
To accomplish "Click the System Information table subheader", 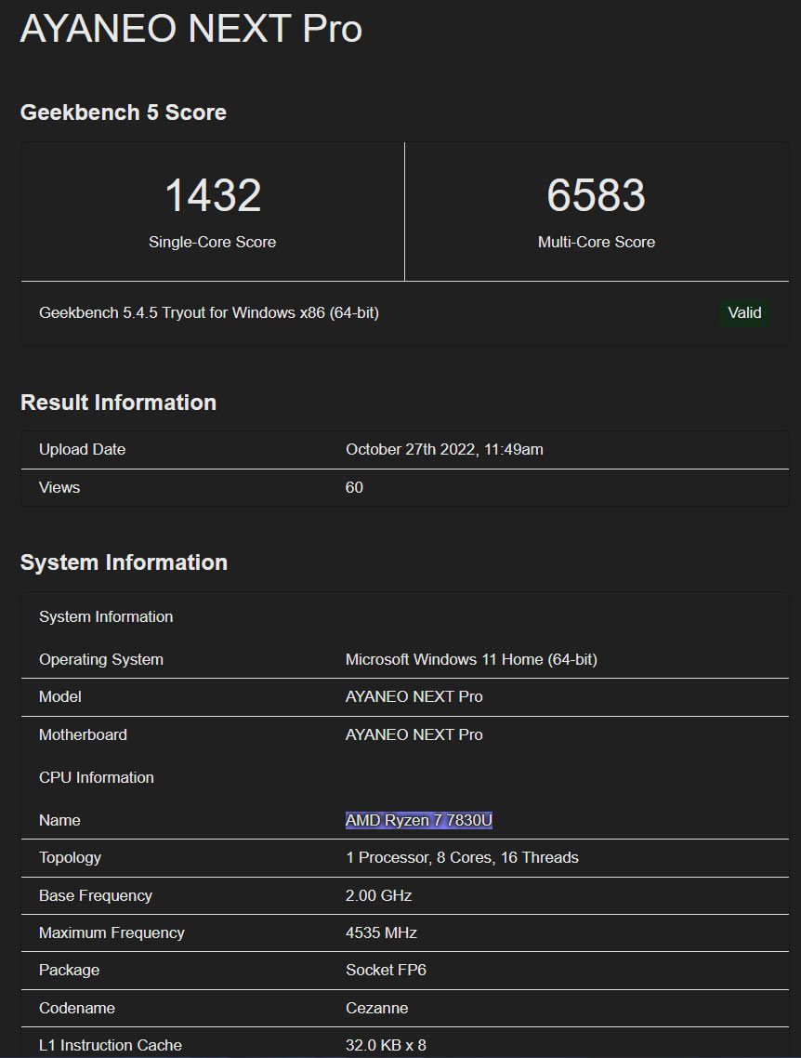I will coord(106,616).
